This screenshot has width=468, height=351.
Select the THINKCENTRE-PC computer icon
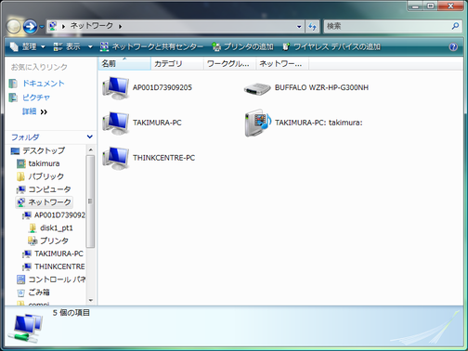116,158
